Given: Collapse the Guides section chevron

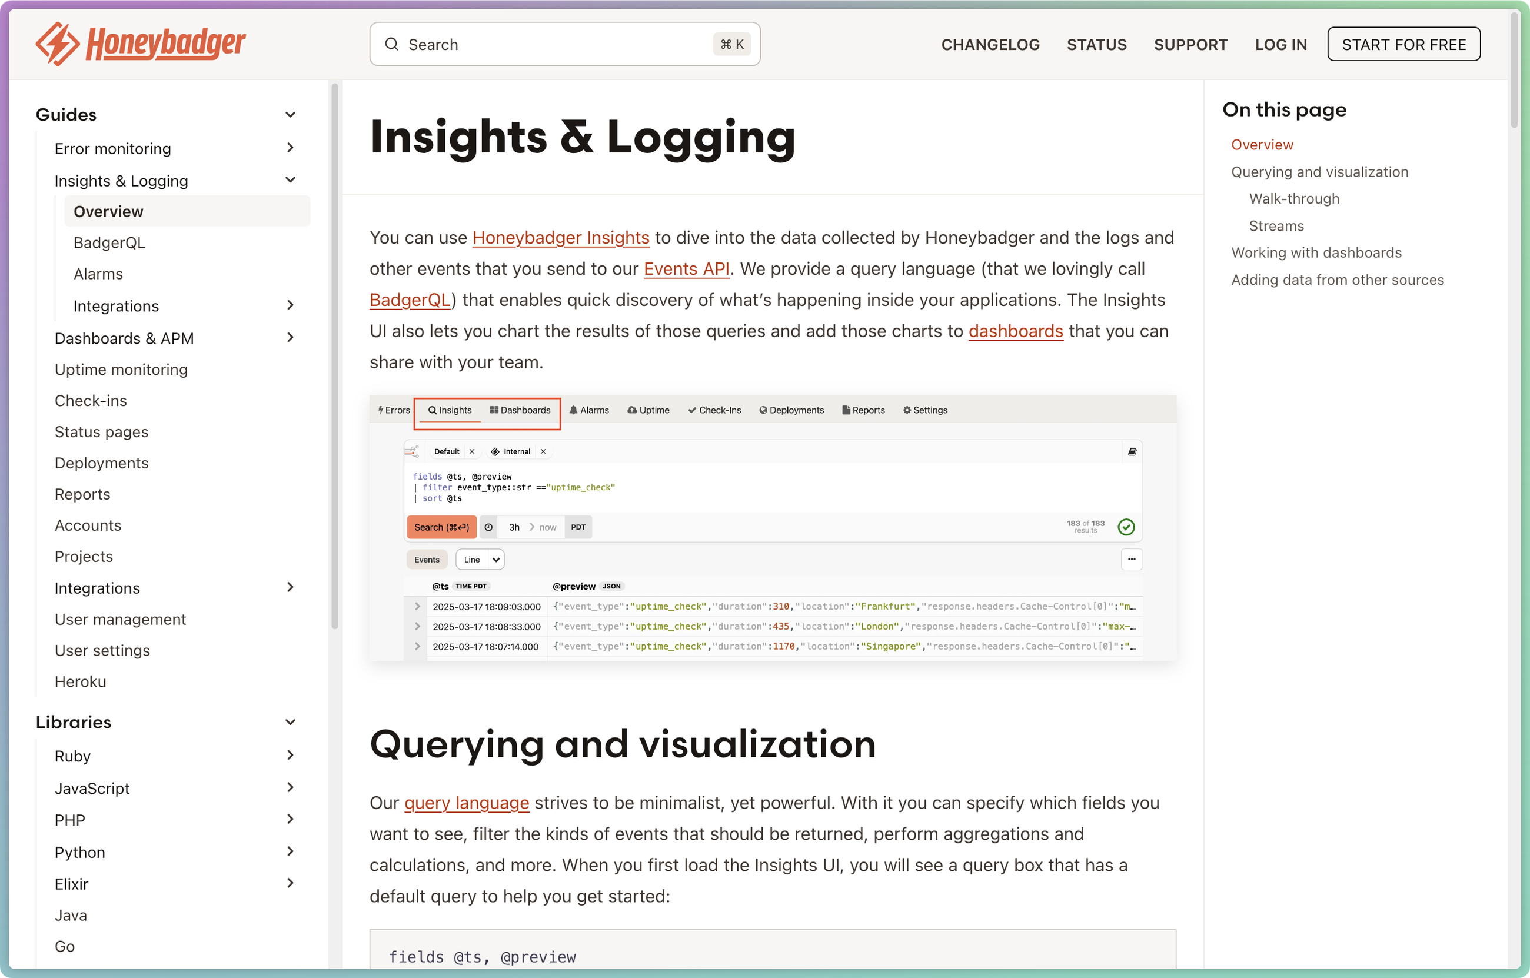Looking at the screenshot, I should 290,114.
